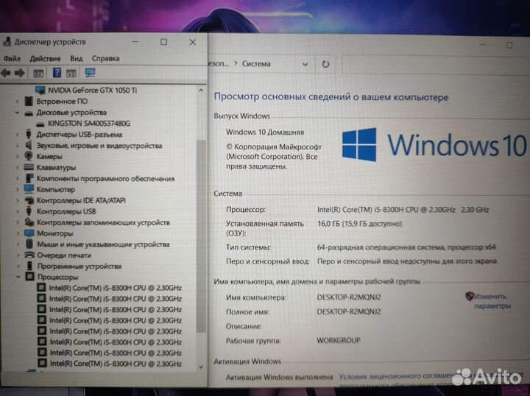This screenshot has height=396, width=530.
Task: Click the Компоненты программного обеспечения icon
Action: click(x=29, y=178)
